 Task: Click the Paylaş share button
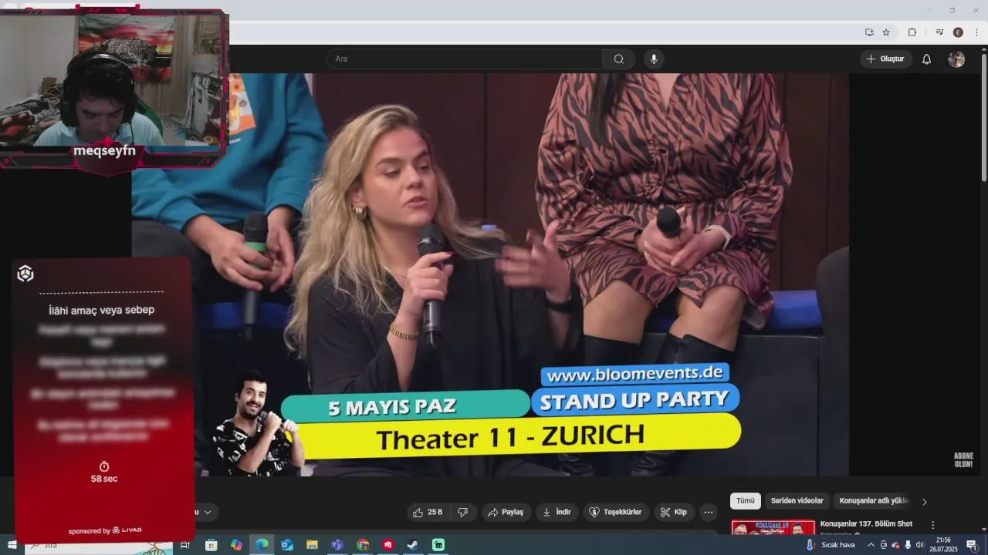click(506, 512)
